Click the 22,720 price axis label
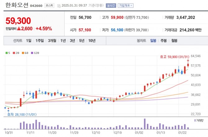 pyautogui.click(x=196, y=114)
